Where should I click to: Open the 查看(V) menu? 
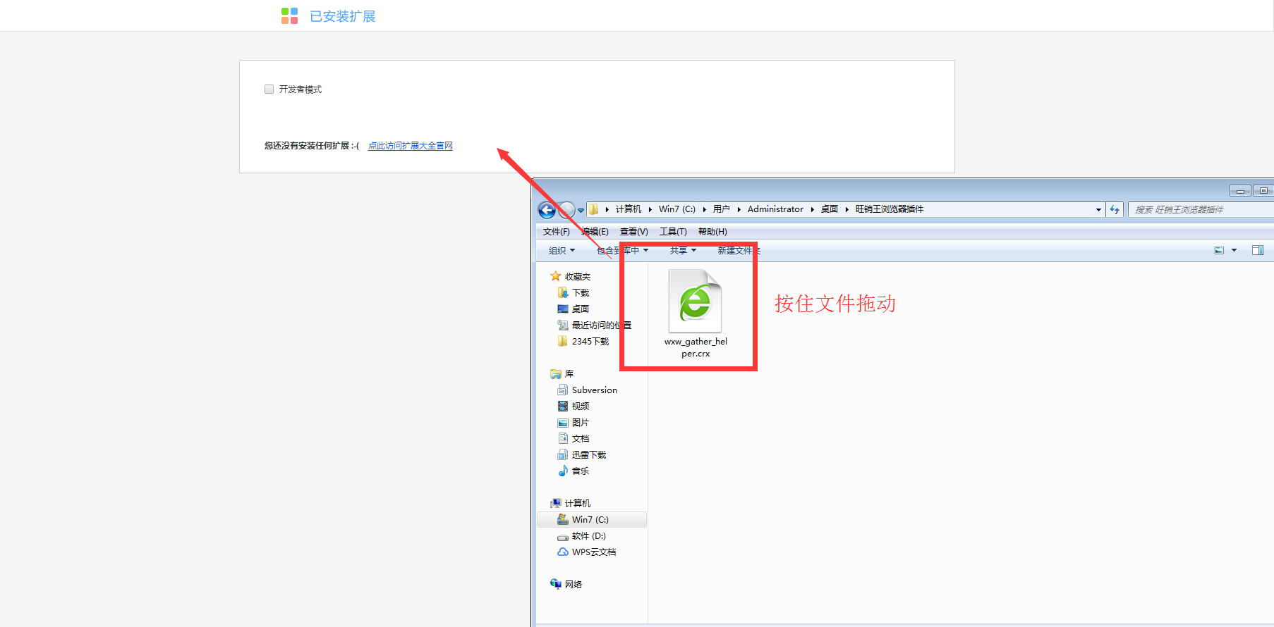pos(633,232)
